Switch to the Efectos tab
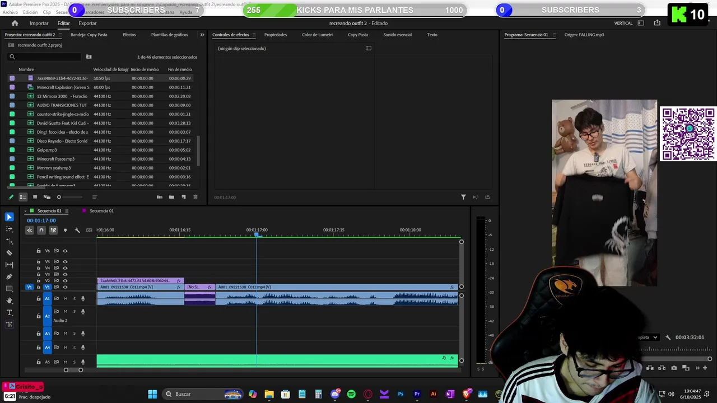 tap(129, 35)
